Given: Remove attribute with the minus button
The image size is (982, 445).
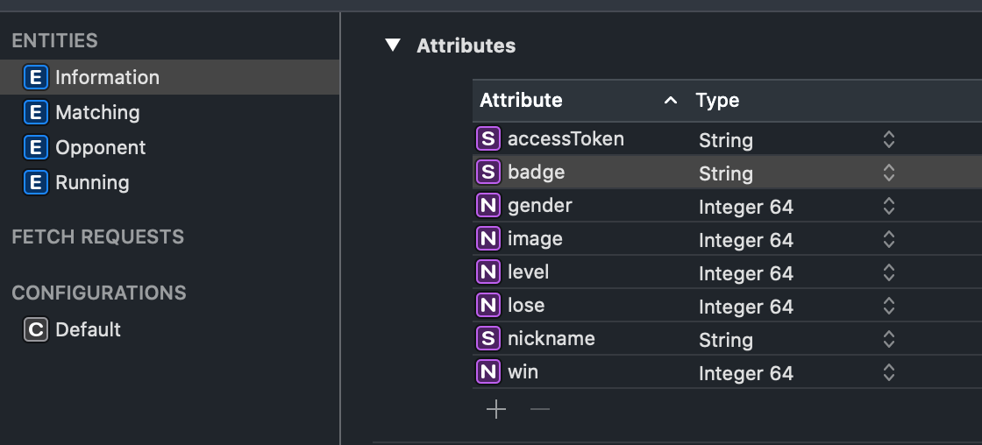Looking at the screenshot, I should [540, 409].
